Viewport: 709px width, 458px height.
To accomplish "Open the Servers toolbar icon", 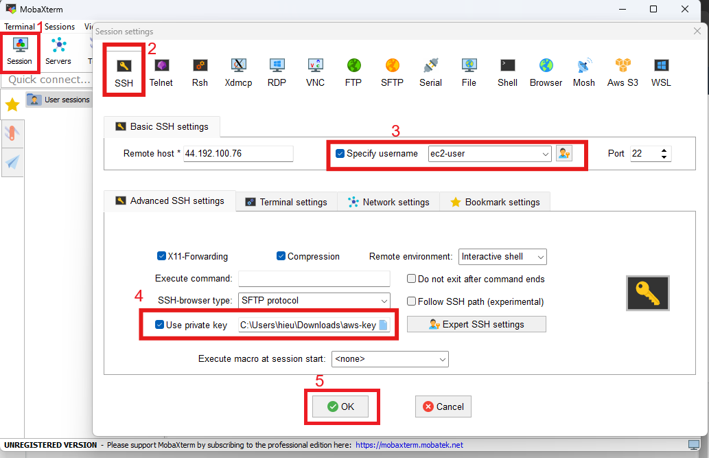I will pyautogui.click(x=58, y=51).
